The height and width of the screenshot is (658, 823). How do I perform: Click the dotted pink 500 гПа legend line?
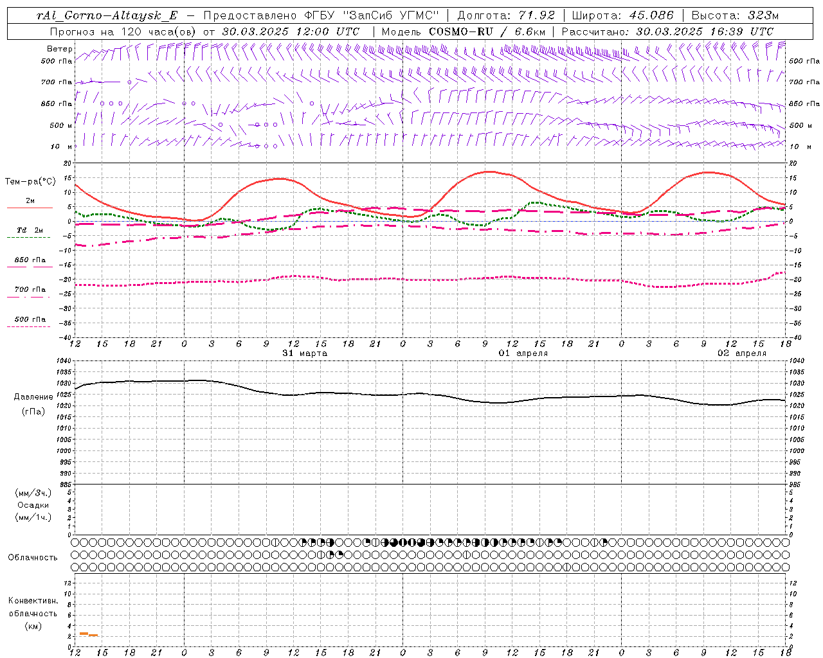28,327
